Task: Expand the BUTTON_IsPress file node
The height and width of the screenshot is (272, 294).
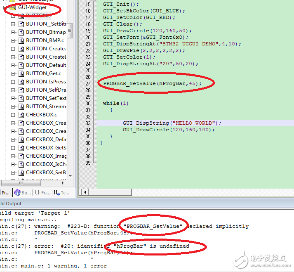Action: point(13,82)
